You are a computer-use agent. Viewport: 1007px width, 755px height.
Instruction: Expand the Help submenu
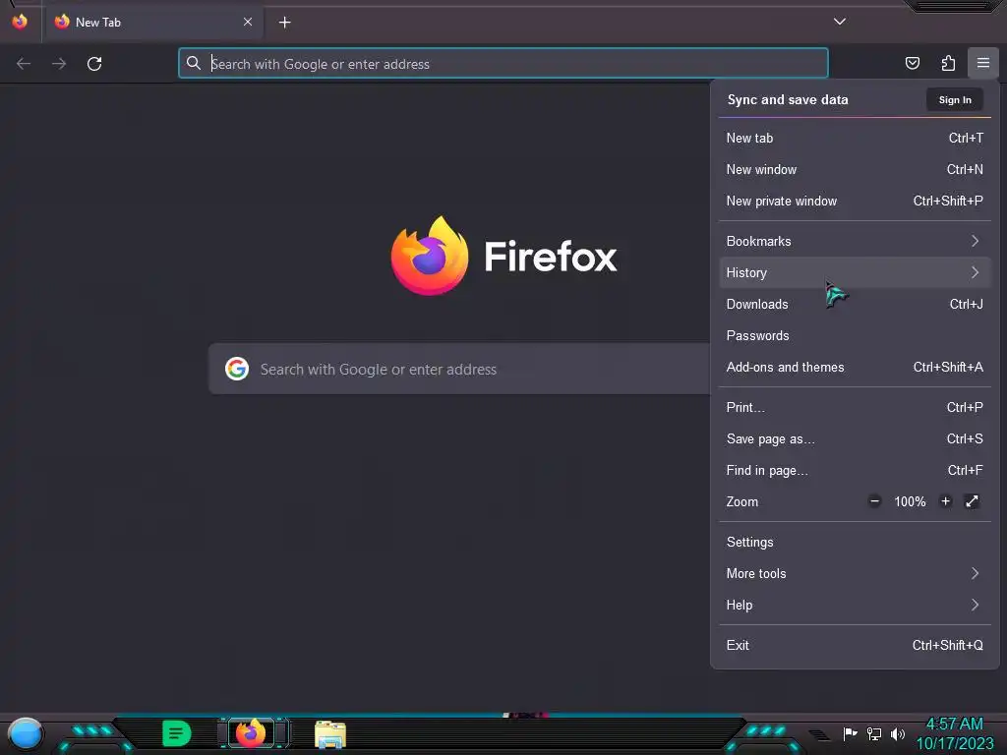[855, 606]
